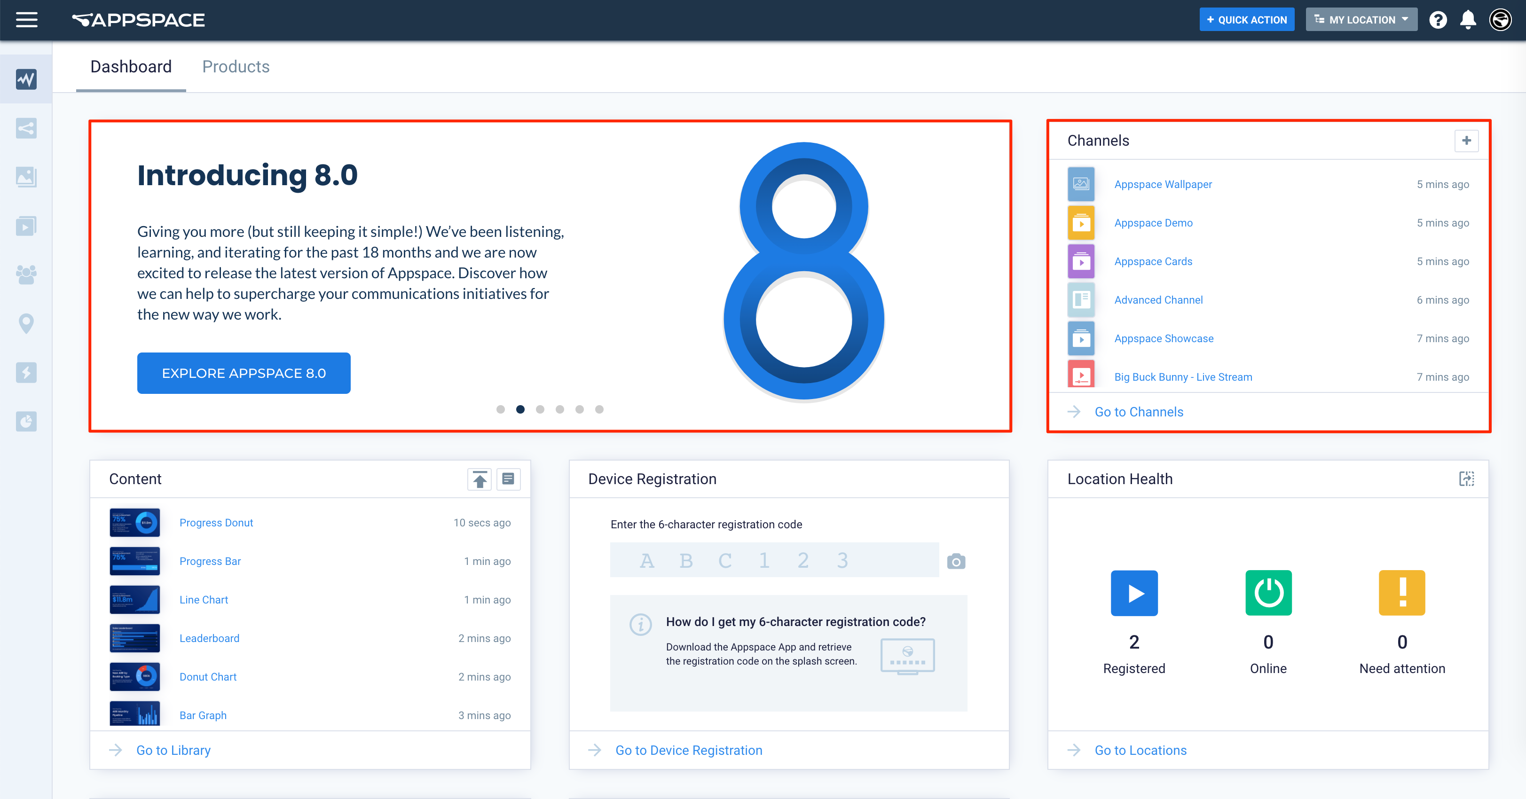Click the Line Chart thumbnail
Screen dimensions: 1526x799
(x=134, y=599)
